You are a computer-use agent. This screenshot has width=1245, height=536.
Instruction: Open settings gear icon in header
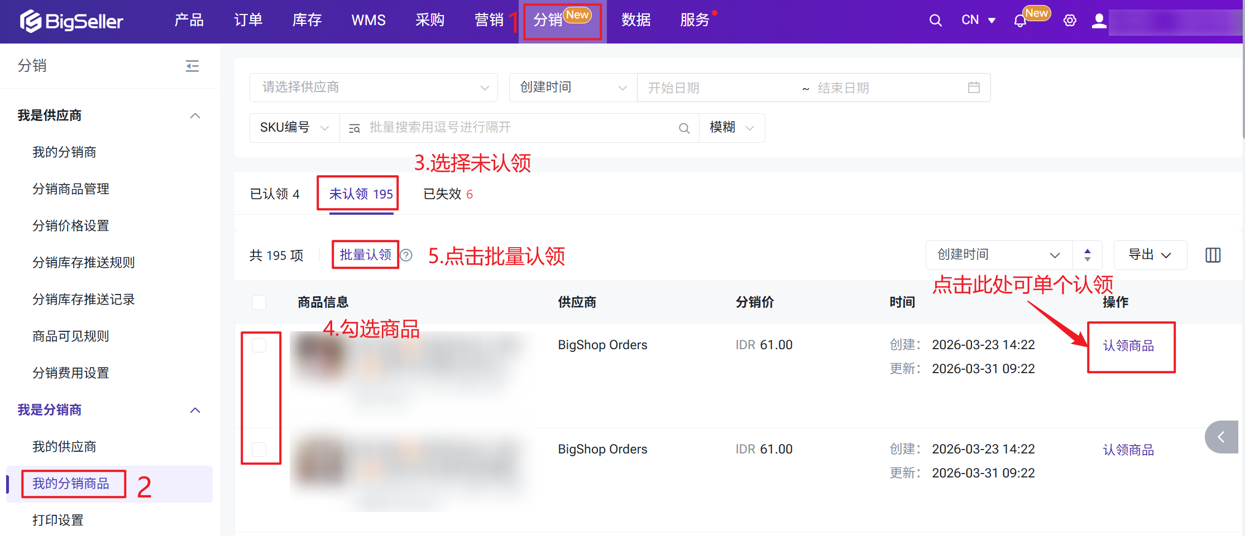point(1069,21)
